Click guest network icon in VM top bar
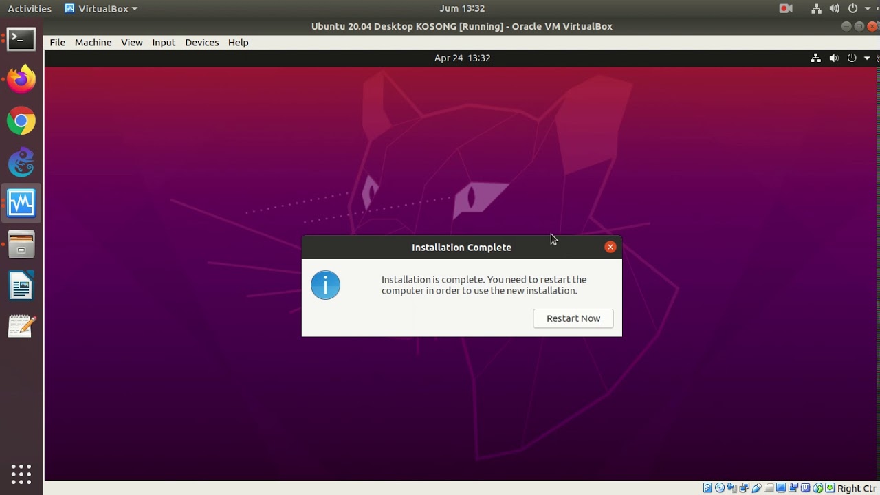The image size is (880, 495). [x=815, y=58]
